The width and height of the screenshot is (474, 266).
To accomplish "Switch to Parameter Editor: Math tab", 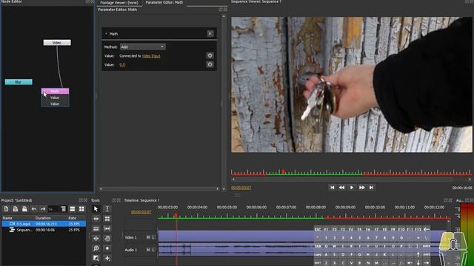I will tap(164, 2).
